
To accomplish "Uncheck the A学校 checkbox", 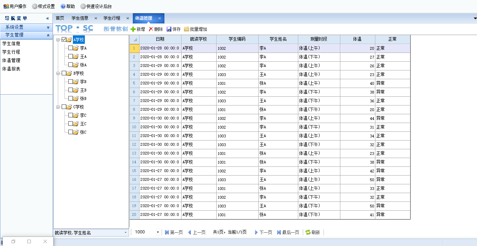I will point(64,40).
